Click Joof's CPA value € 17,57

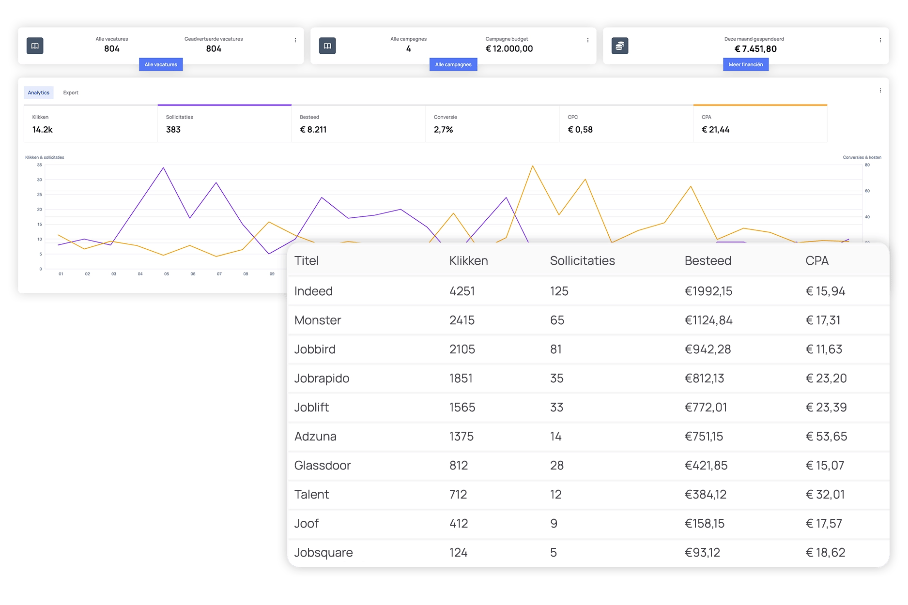[x=824, y=524]
